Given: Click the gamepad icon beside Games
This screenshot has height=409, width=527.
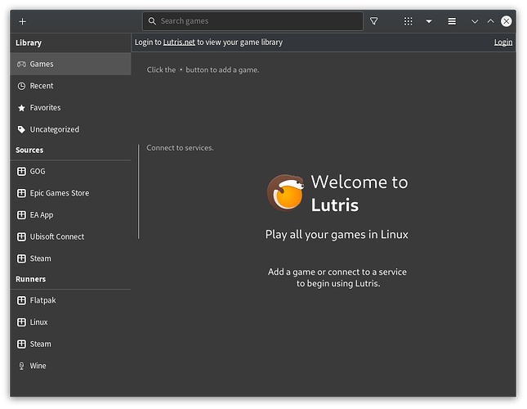Looking at the screenshot, I should pos(21,64).
